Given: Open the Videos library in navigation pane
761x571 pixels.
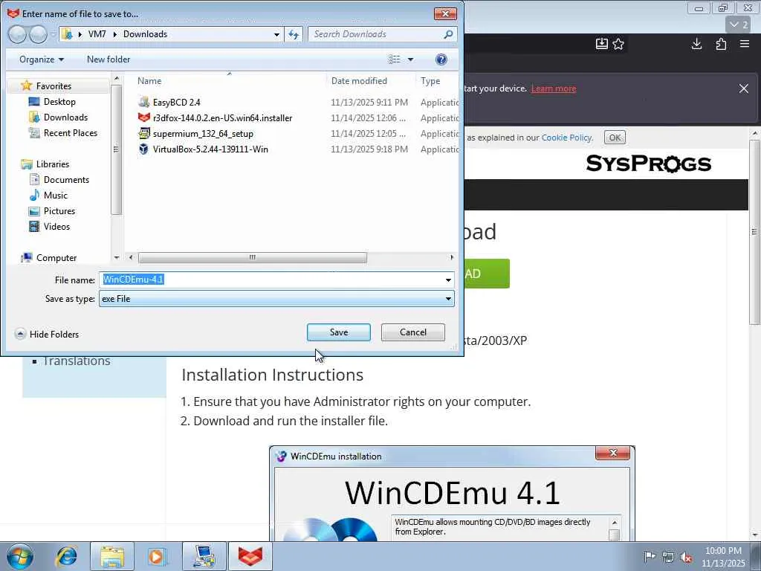Looking at the screenshot, I should tap(56, 226).
